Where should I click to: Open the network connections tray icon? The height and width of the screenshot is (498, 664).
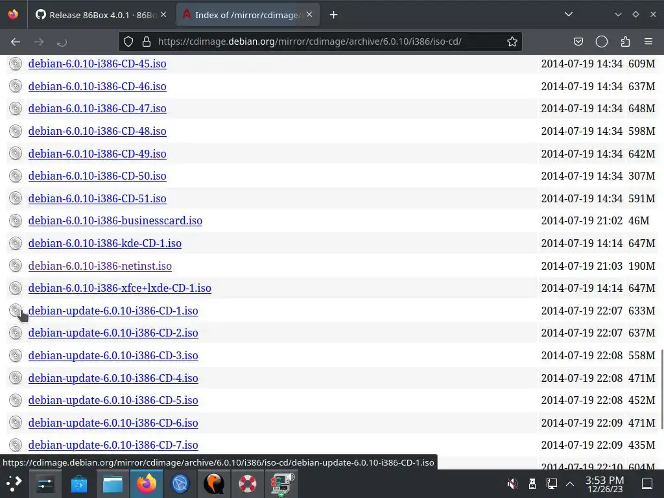click(551, 483)
